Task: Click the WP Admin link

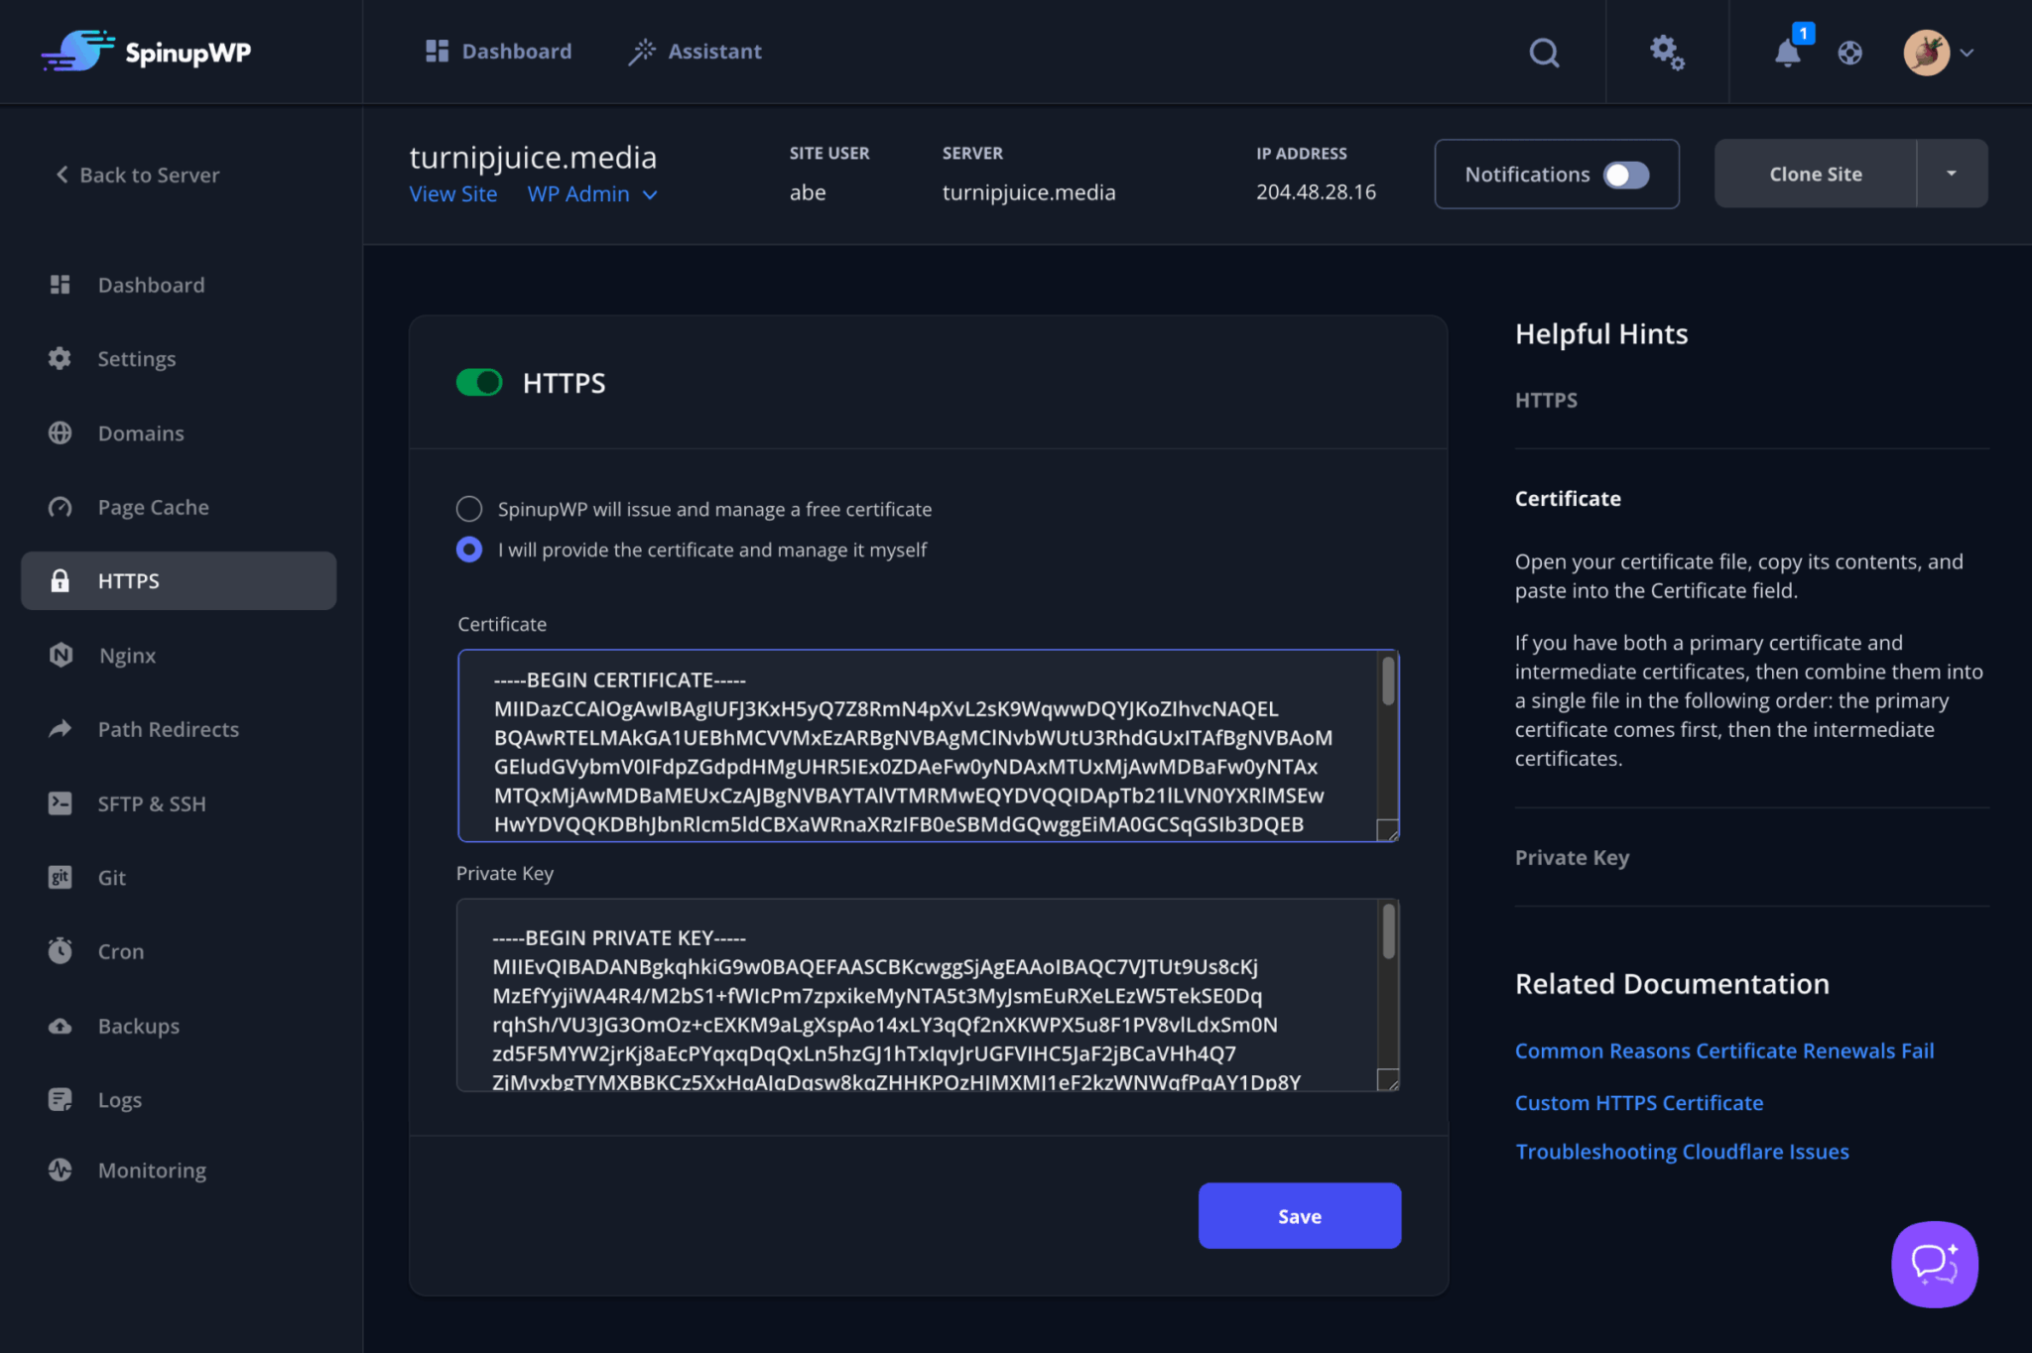Action: click(x=578, y=194)
